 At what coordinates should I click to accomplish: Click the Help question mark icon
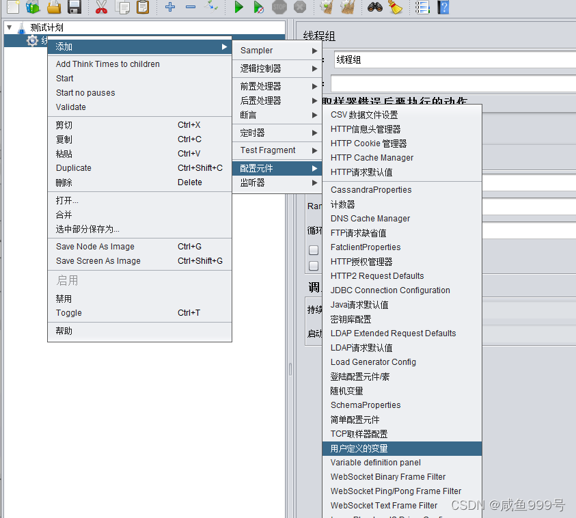point(443,7)
